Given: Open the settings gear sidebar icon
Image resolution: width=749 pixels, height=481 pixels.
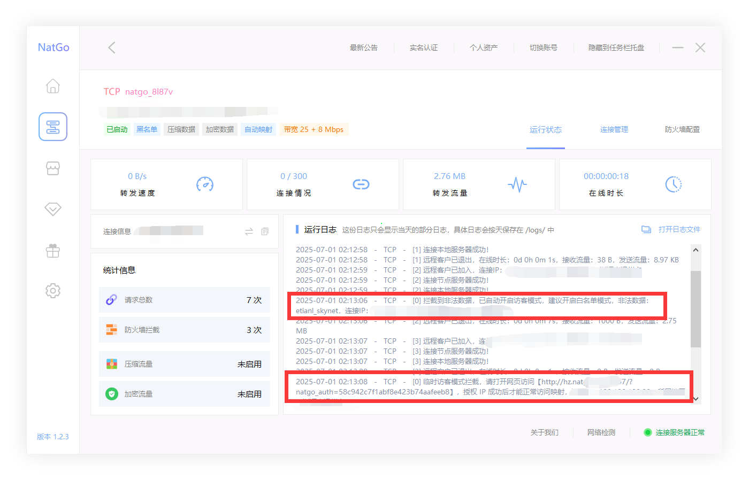Looking at the screenshot, I should click(53, 291).
